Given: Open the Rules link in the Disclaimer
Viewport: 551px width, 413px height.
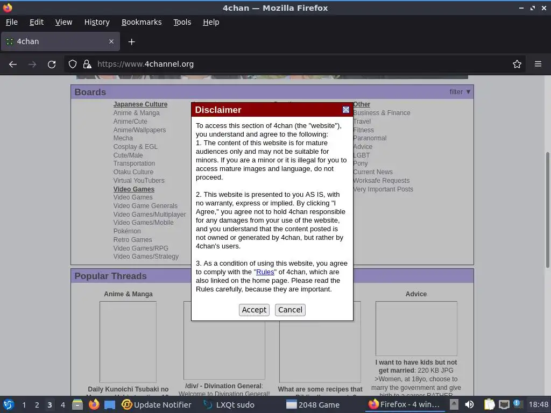Looking at the screenshot, I should [265, 272].
